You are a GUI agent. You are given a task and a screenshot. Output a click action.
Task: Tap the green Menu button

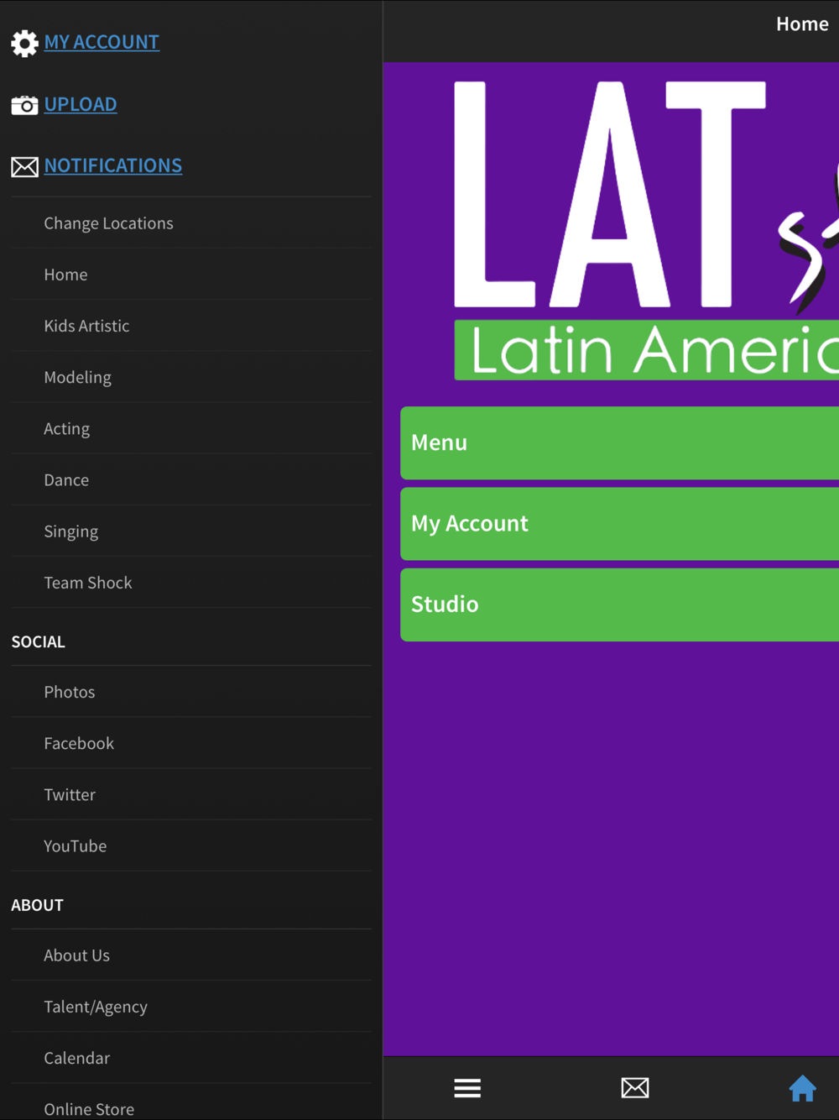point(620,443)
